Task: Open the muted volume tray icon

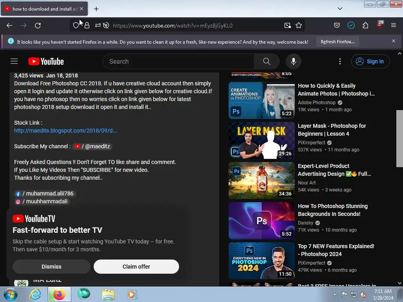Action: pyautogui.click(x=363, y=295)
